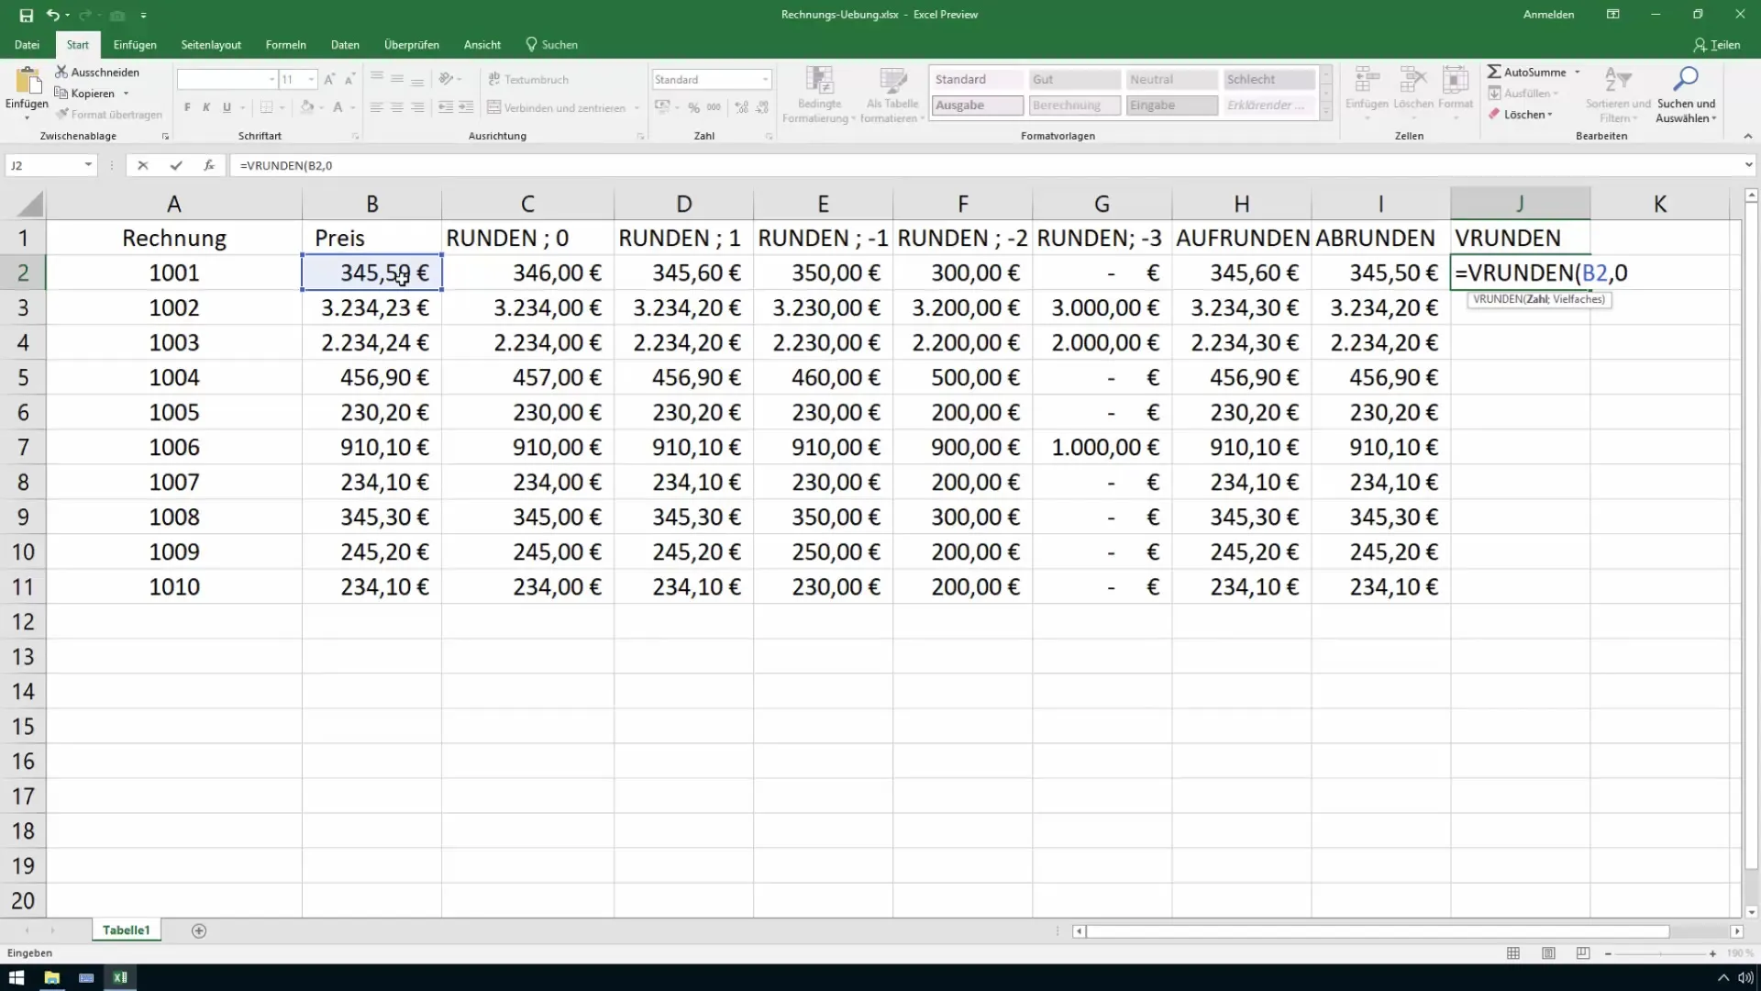This screenshot has height=991, width=1761.
Task: Switch to the Einfügen tab
Action: coord(135,44)
